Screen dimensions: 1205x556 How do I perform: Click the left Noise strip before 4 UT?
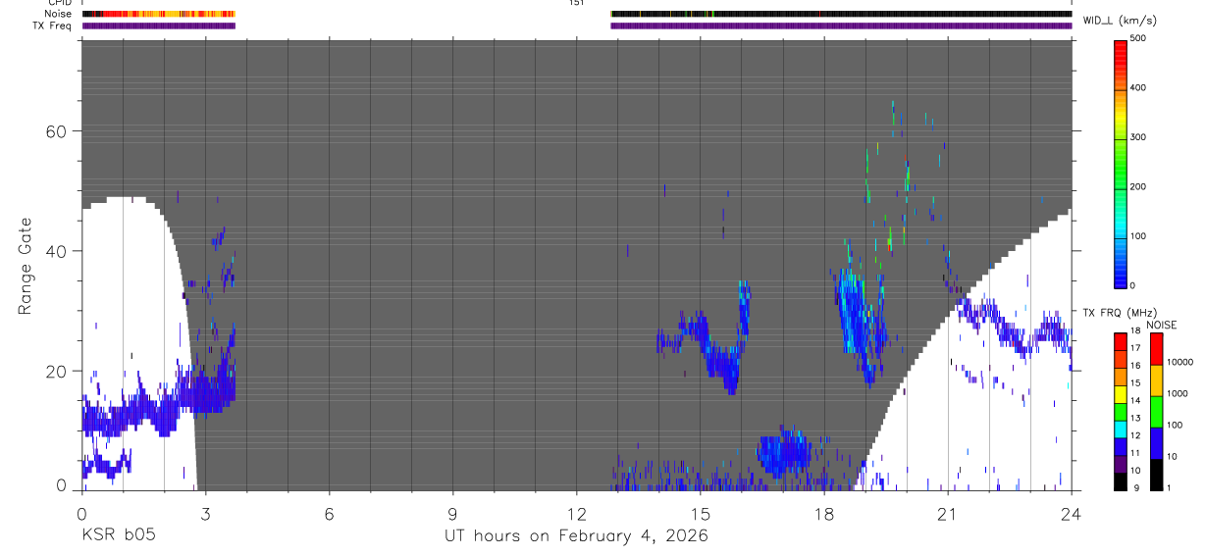click(x=159, y=14)
